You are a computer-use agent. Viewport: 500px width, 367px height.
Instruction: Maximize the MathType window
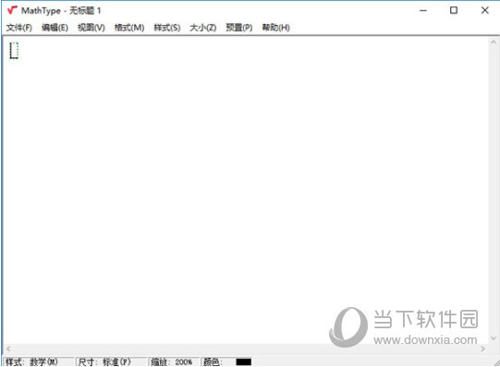(x=454, y=10)
